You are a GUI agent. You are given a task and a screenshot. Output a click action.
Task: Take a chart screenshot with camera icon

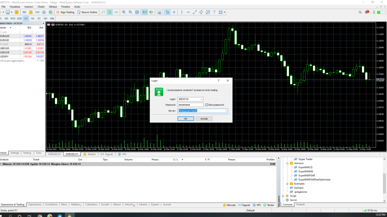point(159,12)
